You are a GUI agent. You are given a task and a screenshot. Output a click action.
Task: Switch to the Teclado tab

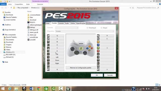point(54,23)
